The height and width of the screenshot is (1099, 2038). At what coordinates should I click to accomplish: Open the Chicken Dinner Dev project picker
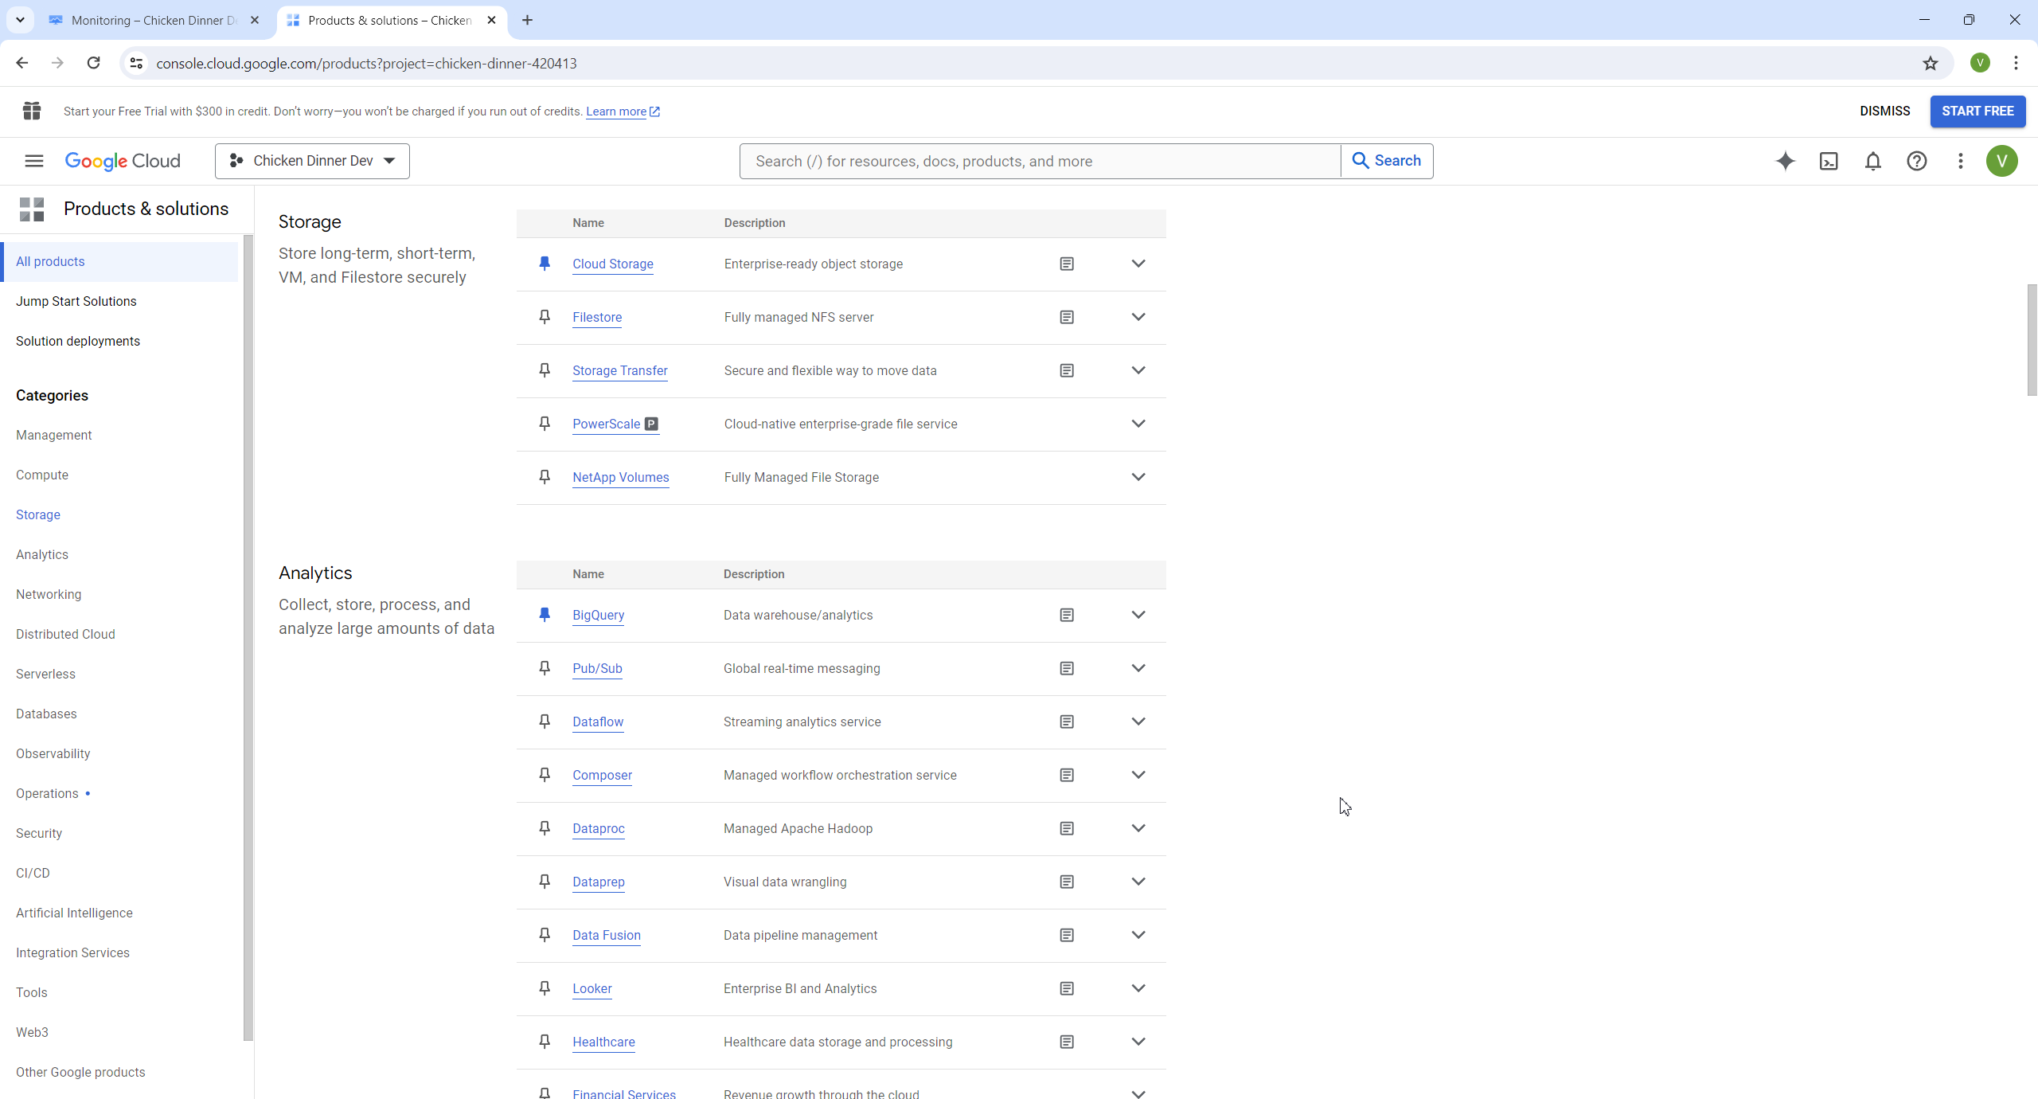[x=312, y=161]
